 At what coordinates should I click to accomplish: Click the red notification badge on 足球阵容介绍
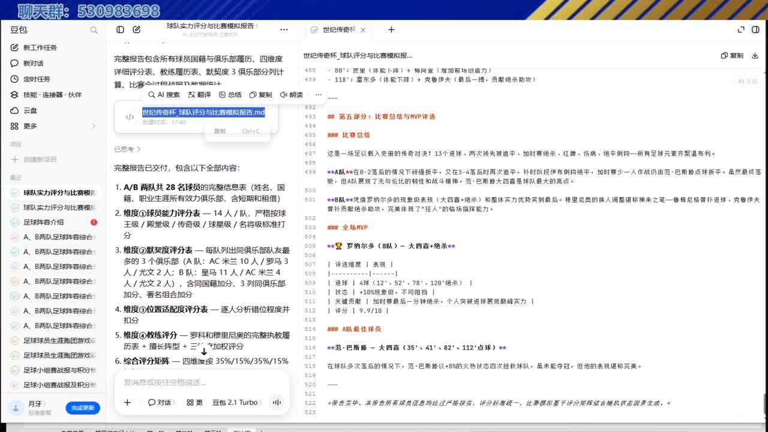[x=94, y=222]
